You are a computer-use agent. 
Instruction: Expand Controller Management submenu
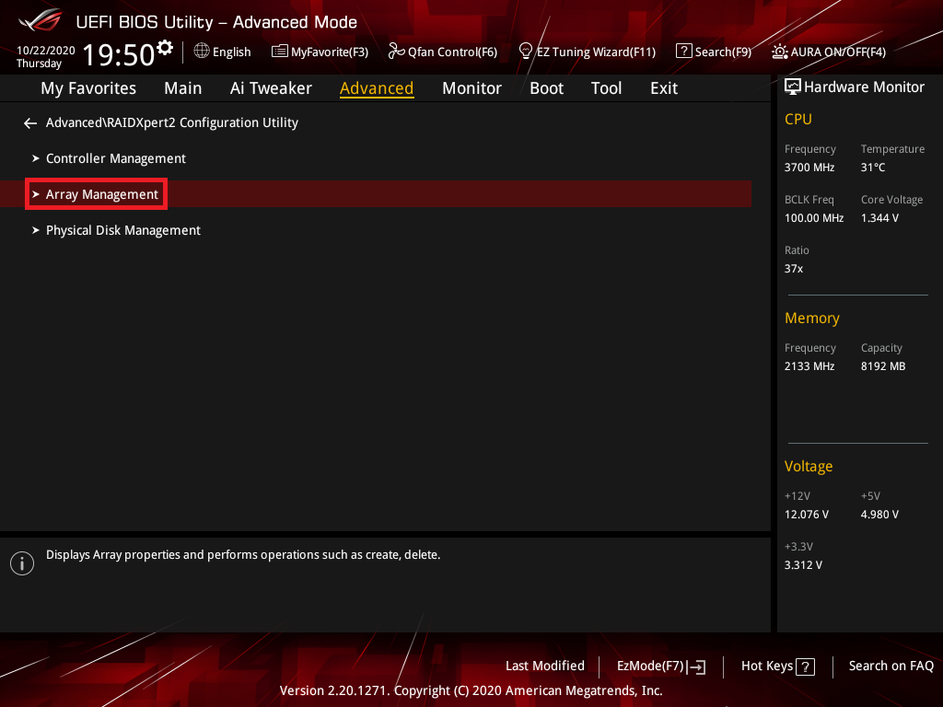[115, 158]
